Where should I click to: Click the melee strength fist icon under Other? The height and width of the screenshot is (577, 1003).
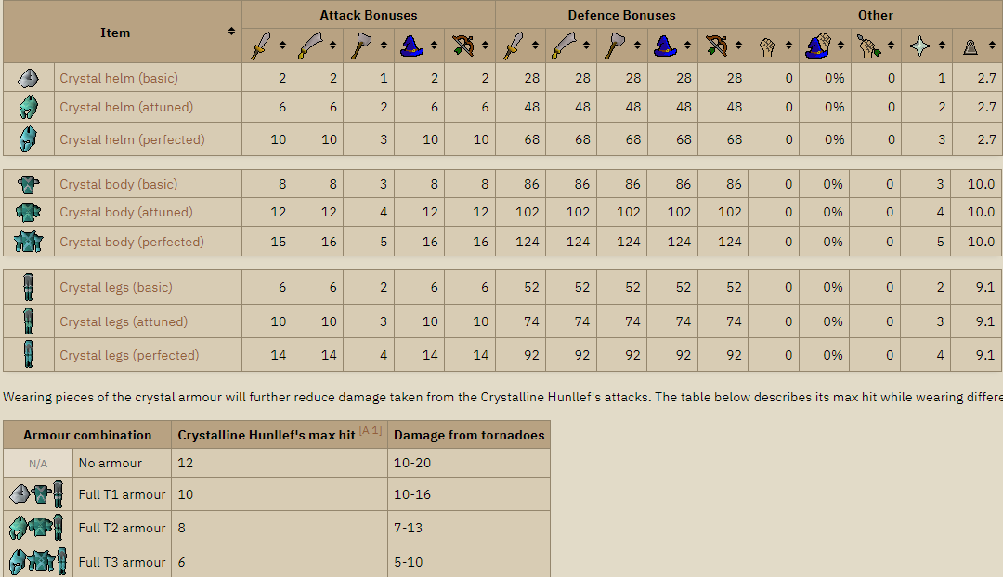tap(767, 46)
